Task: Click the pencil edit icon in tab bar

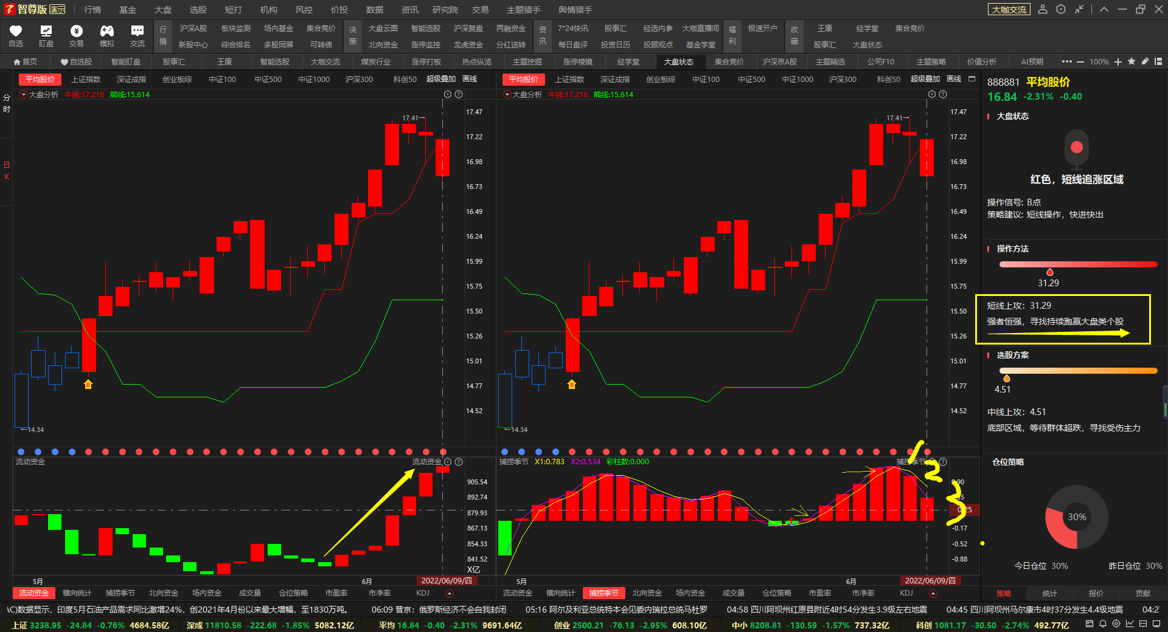Action: point(1145,61)
